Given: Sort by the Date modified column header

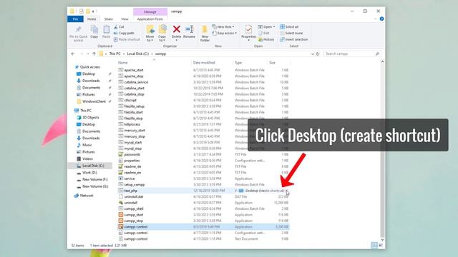Looking at the screenshot, I should 204,63.
